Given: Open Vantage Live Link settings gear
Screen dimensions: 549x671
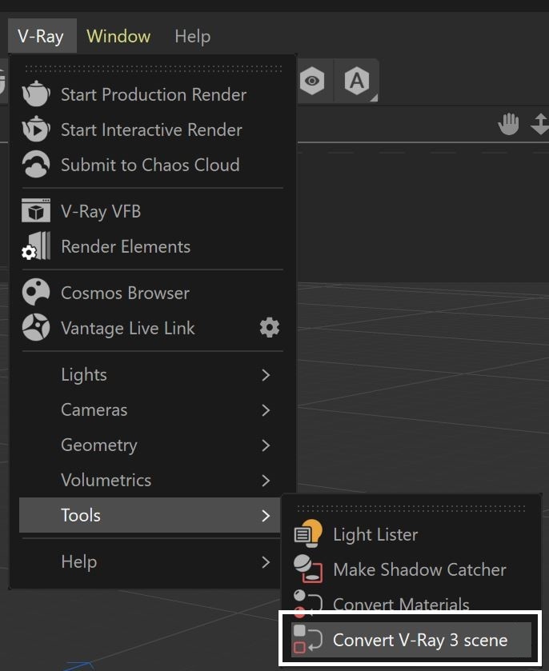Looking at the screenshot, I should (270, 327).
